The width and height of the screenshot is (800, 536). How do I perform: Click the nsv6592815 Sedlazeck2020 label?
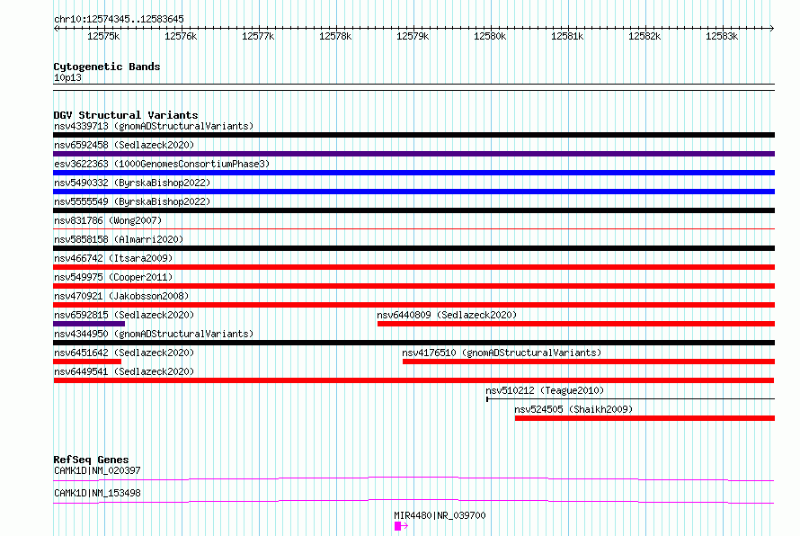(x=124, y=315)
